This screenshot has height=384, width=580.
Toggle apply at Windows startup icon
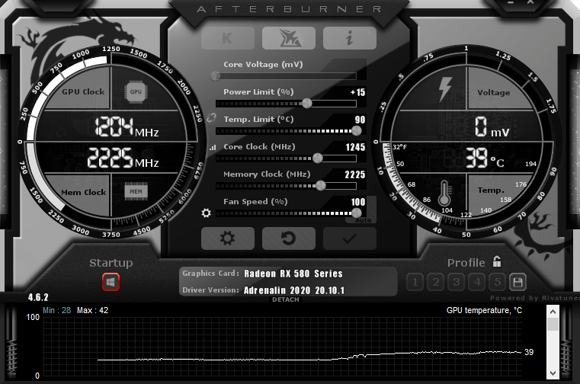[x=111, y=282]
